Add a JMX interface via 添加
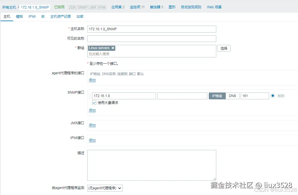This screenshot has height=195, width=298. 92,125
